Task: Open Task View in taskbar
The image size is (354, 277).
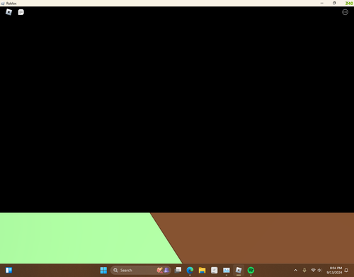Action: click(178, 270)
